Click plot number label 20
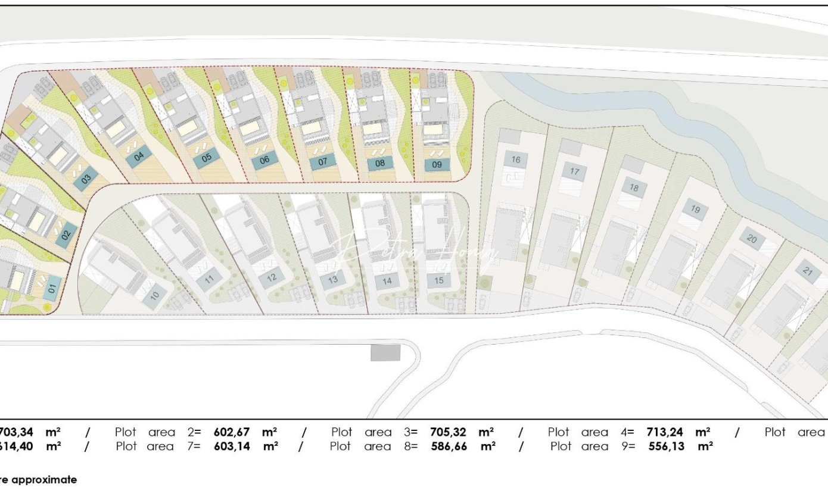 tap(751, 239)
